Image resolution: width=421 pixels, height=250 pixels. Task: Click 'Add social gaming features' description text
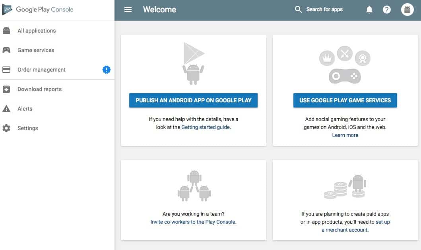345,123
